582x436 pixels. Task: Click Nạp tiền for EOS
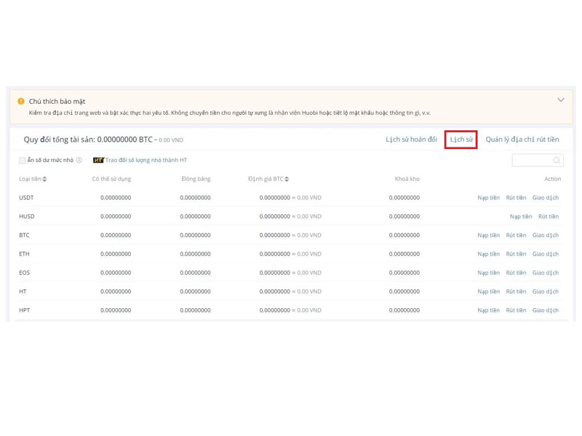pos(488,272)
